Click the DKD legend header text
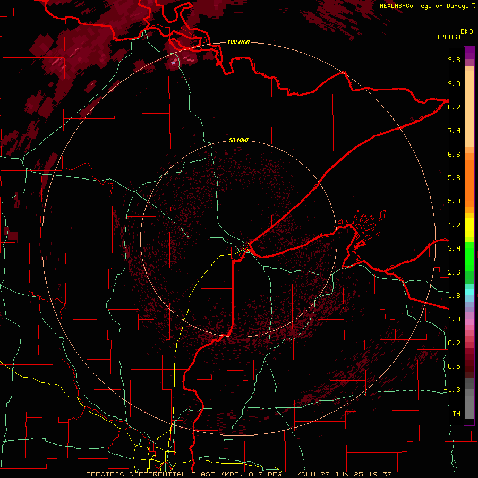This screenshot has width=478, height=478. click(x=467, y=32)
